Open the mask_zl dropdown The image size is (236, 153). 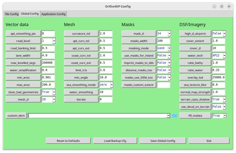pos(169,34)
